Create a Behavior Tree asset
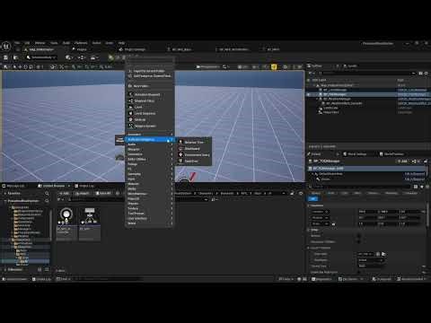The image size is (431, 323). click(195, 142)
